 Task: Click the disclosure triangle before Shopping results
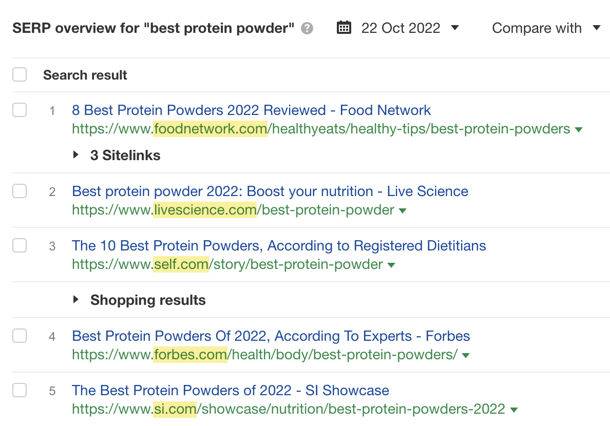pos(76,300)
